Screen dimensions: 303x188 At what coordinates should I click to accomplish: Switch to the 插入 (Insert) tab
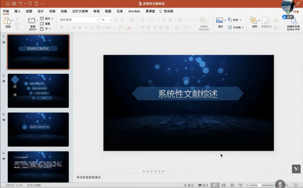[17, 11]
